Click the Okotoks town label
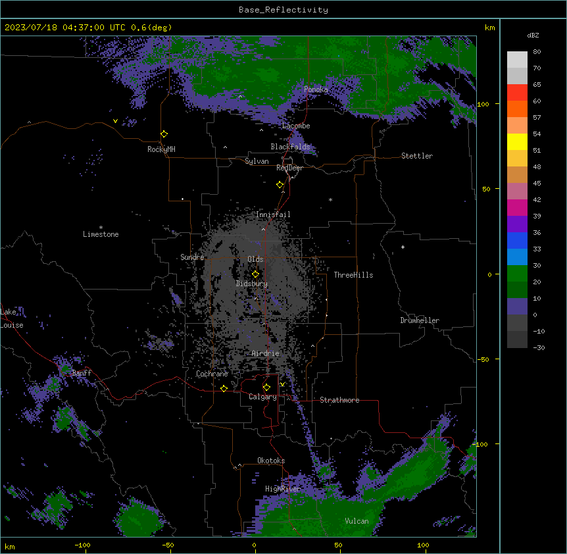 tap(271, 461)
